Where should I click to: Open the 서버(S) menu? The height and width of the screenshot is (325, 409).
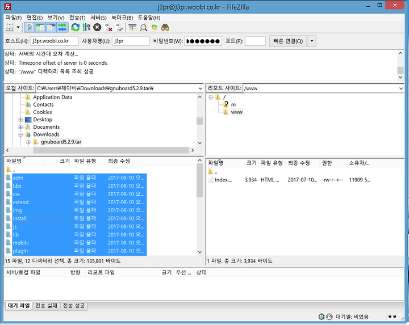98,18
